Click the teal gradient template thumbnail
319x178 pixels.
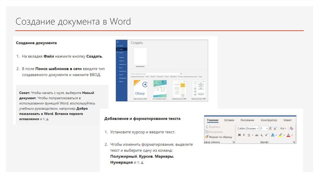160,89
